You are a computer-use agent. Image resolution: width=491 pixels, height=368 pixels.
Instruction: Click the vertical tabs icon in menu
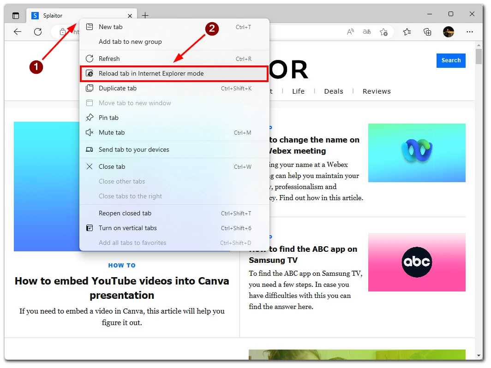pos(90,228)
